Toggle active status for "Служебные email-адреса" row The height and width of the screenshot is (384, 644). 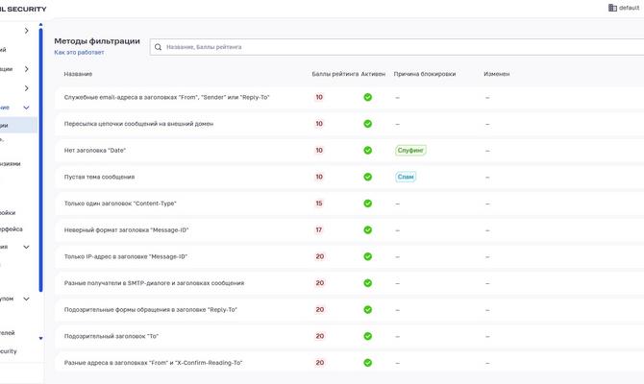[367, 97]
